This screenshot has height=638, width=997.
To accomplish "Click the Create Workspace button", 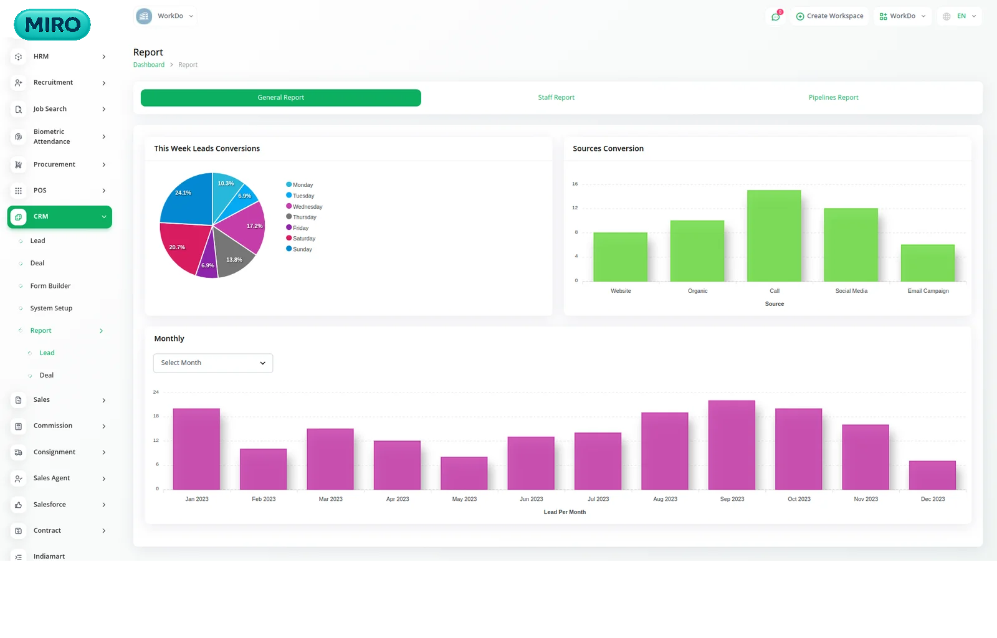I will (x=829, y=16).
